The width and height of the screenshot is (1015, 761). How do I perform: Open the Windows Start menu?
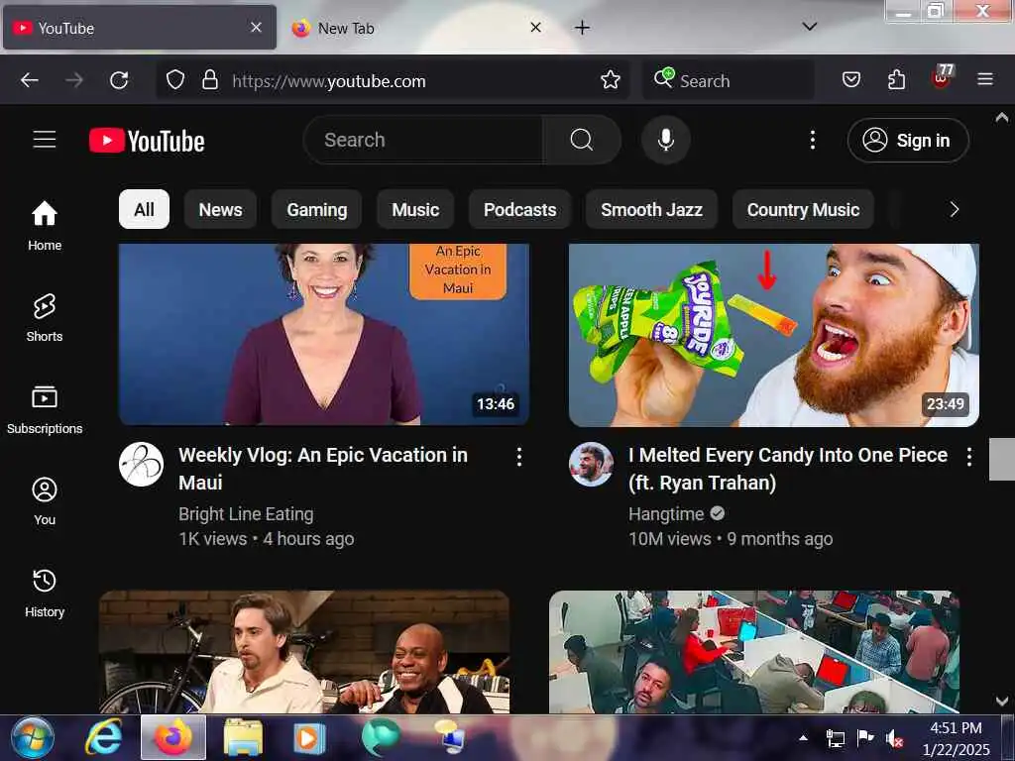click(x=32, y=737)
